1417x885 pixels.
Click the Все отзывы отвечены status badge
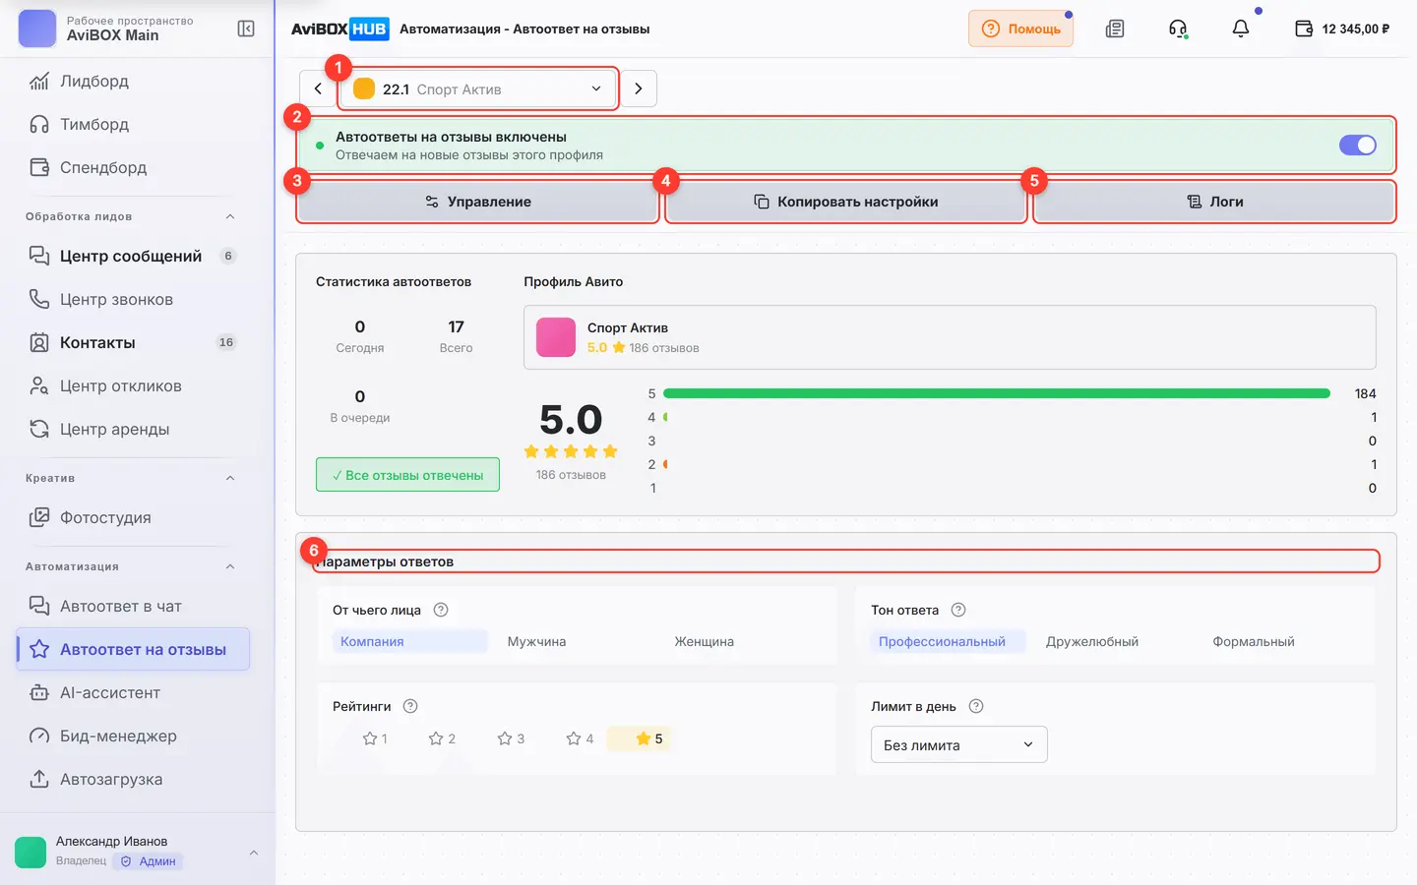click(x=407, y=475)
